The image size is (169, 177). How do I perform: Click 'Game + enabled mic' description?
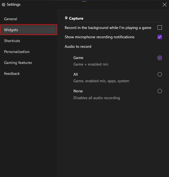91,64
